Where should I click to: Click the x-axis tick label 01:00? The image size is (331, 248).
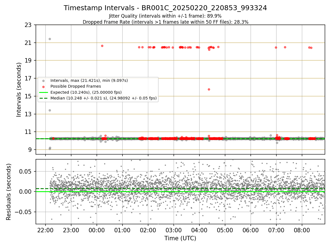coord(122,230)
